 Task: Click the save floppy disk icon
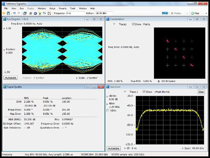click(8, 13)
